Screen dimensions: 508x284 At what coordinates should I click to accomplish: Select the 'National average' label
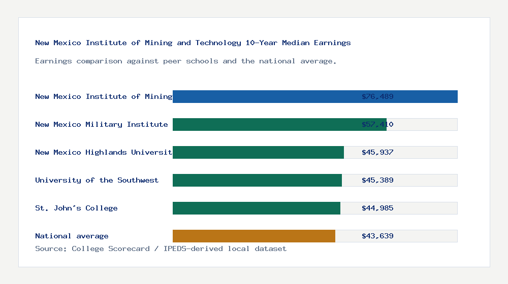click(x=72, y=236)
